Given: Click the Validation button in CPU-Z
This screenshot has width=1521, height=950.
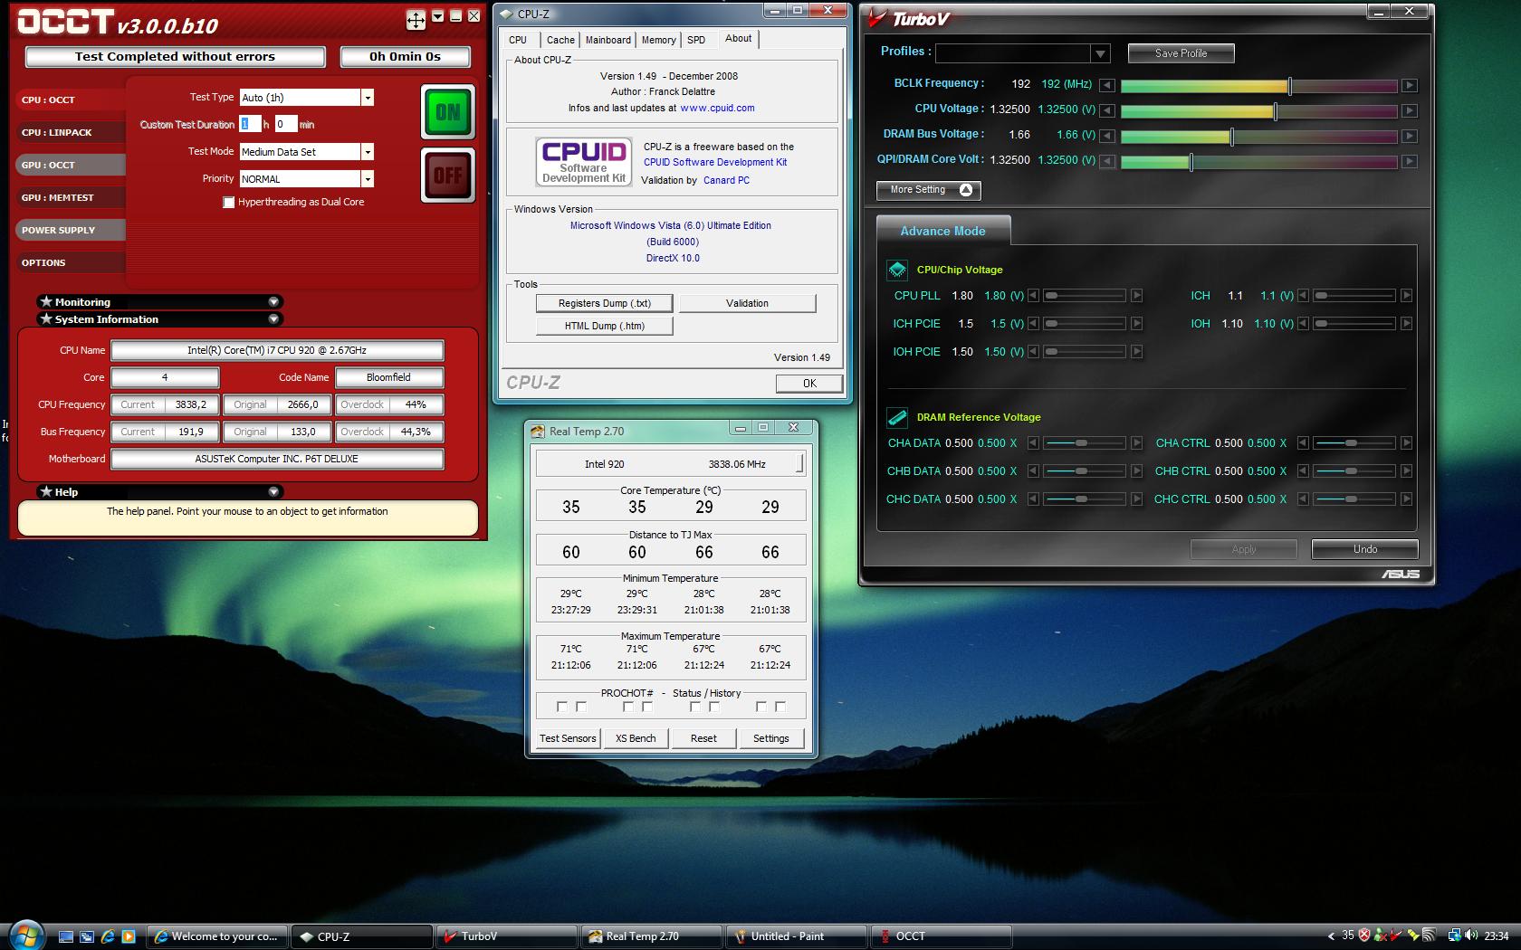Looking at the screenshot, I should click(x=747, y=303).
